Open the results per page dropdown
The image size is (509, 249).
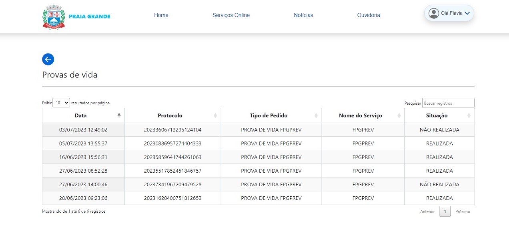61,103
